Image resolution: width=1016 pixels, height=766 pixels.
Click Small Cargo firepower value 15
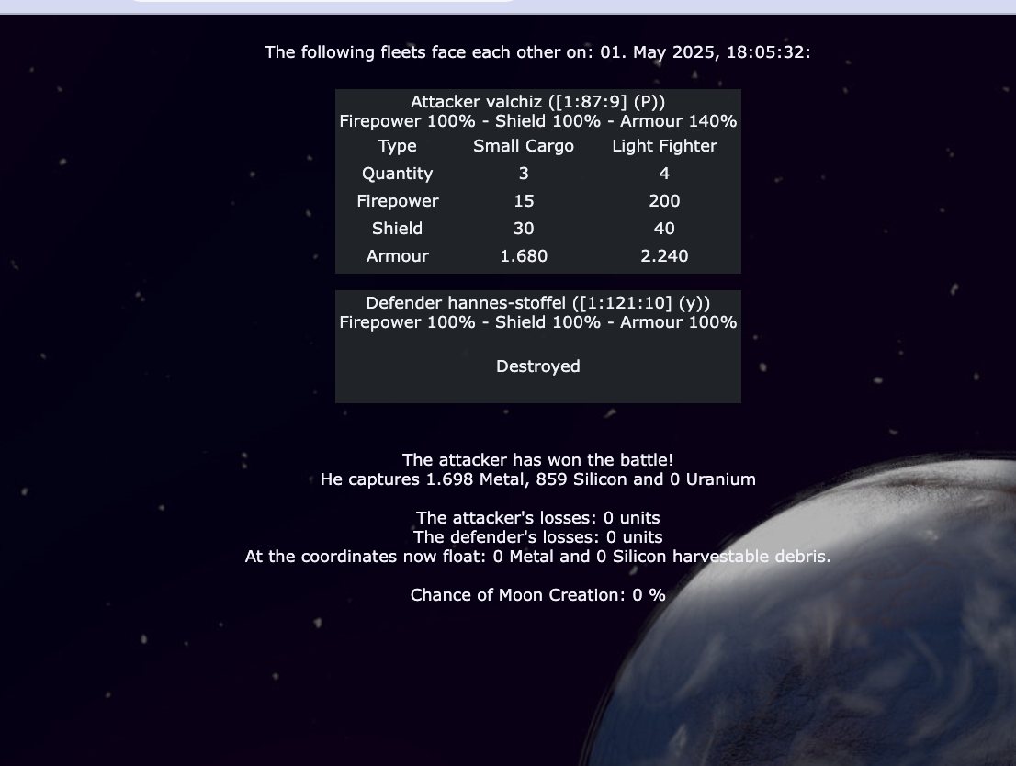(524, 201)
